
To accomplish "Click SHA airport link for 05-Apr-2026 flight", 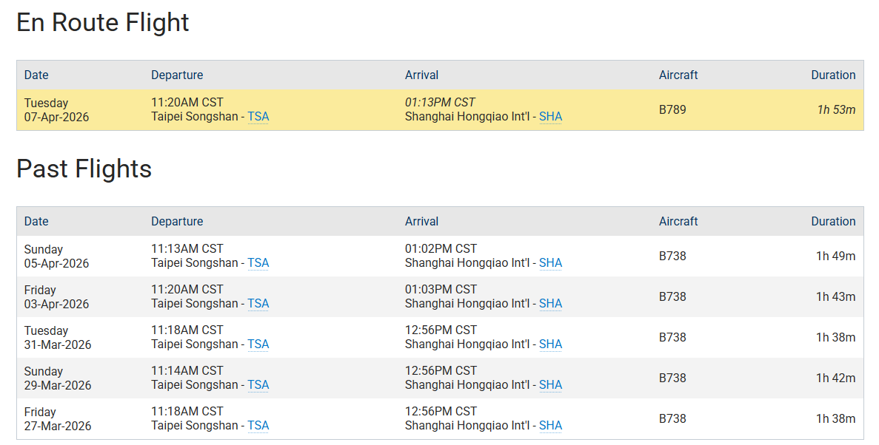I will tap(550, 263).
